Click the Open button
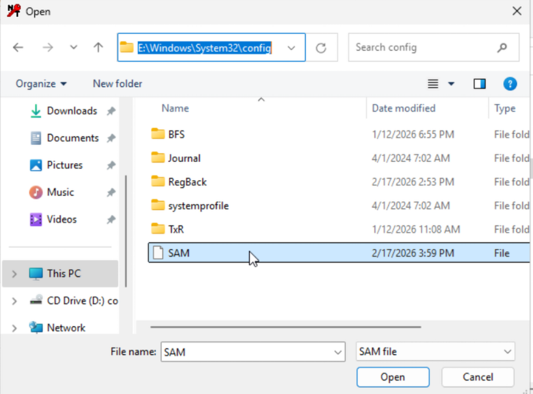 tap(393, 377)
